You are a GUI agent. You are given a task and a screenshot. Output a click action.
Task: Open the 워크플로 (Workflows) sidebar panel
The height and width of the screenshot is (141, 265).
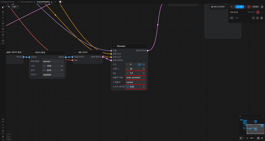coord(3,30)
